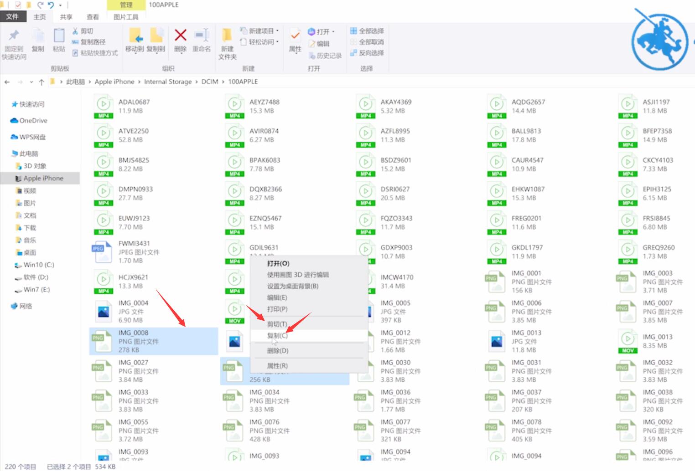Viewport: 695px width, 471px height.
Task: Select 3D 对象 in the sidebar
Action: click(x=31, y=166)
